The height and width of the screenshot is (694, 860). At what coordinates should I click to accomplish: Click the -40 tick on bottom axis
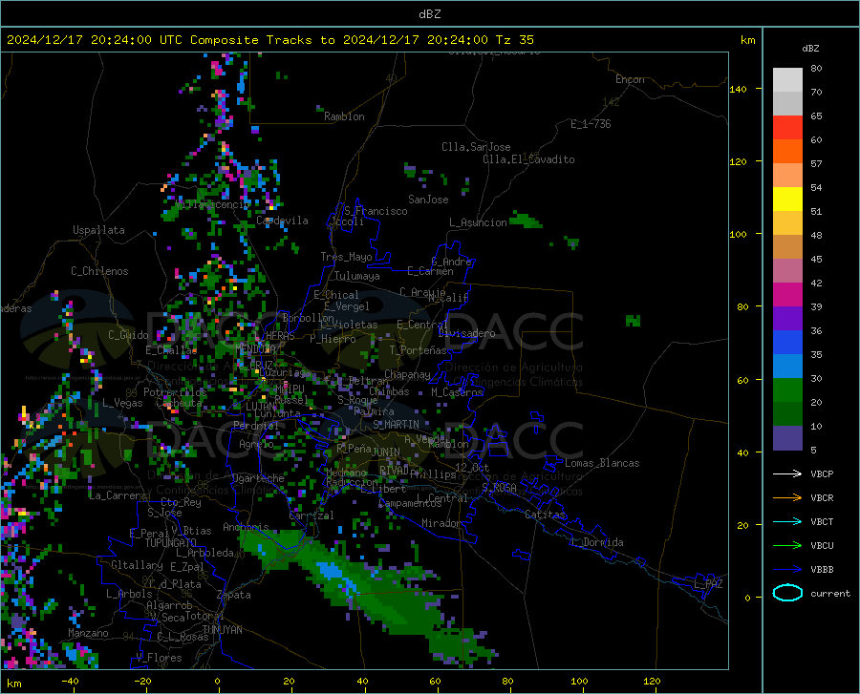coord(70,681)
